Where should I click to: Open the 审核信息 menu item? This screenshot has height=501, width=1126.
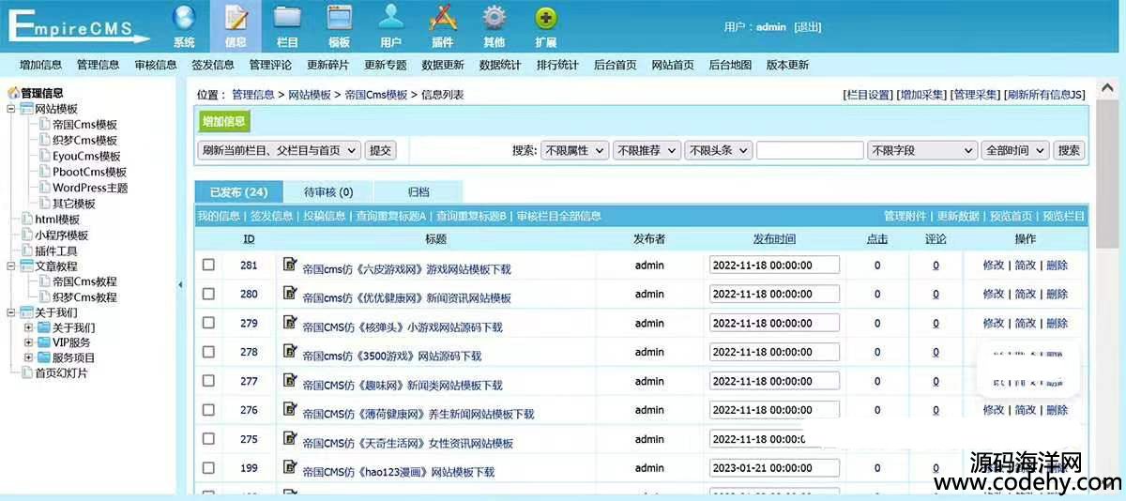(156, 65)
